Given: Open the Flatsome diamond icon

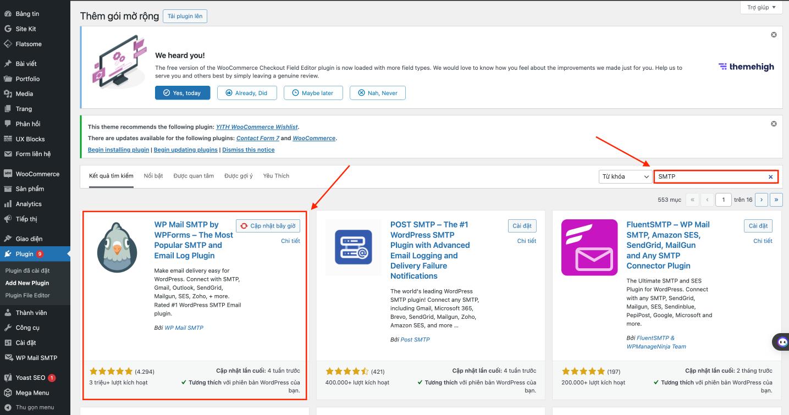Looking at the screenshot, I should (x=8, y=44).
